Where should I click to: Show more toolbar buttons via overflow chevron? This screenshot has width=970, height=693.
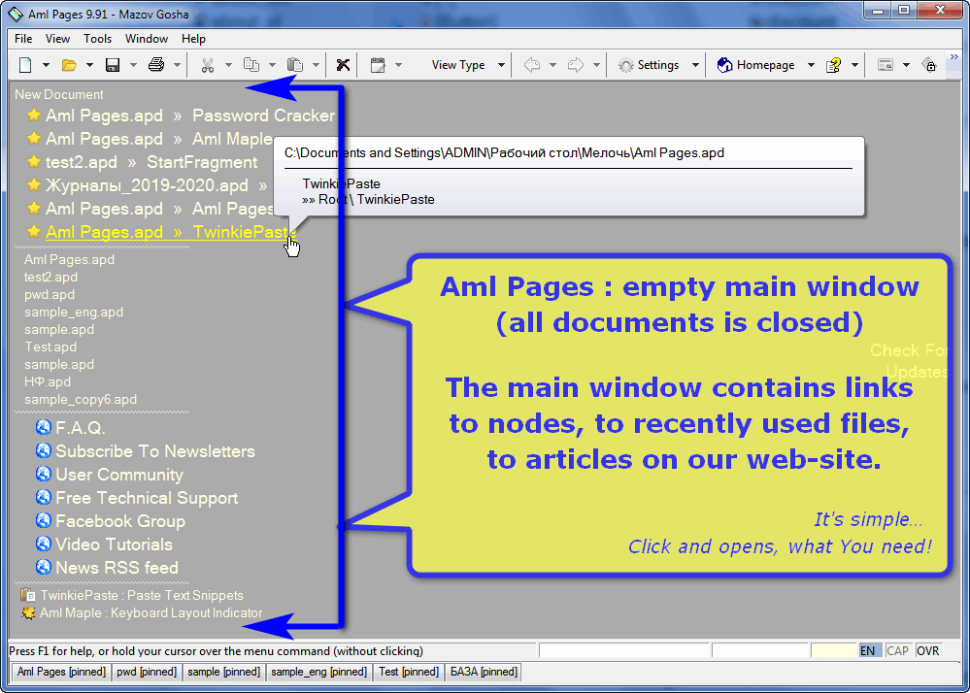click(x=954, y=57)
